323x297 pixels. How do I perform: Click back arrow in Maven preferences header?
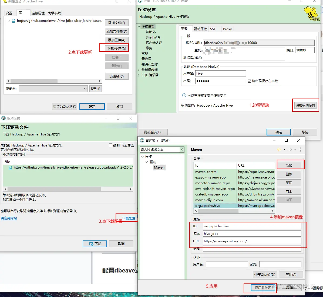click(279, 149)
